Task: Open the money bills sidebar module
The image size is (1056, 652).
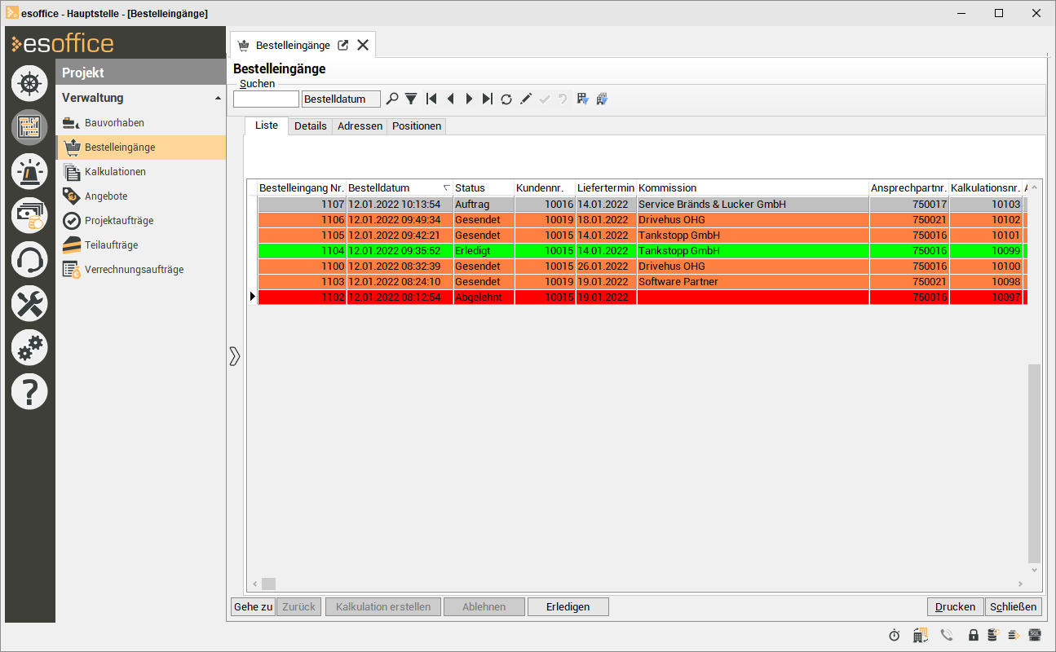Action: click(x=29, y=215)
